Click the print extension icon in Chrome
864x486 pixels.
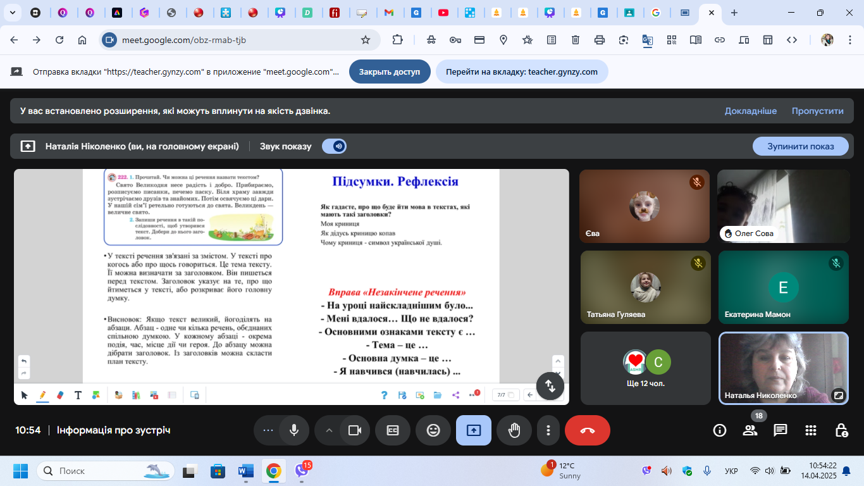click(600, 40)
